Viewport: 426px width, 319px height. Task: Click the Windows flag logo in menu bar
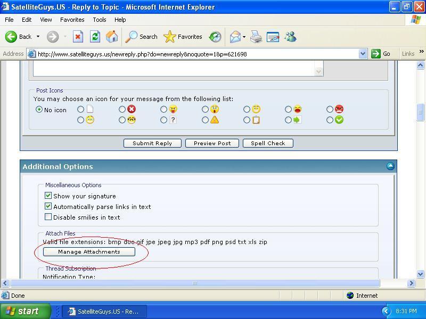[416, 20]
